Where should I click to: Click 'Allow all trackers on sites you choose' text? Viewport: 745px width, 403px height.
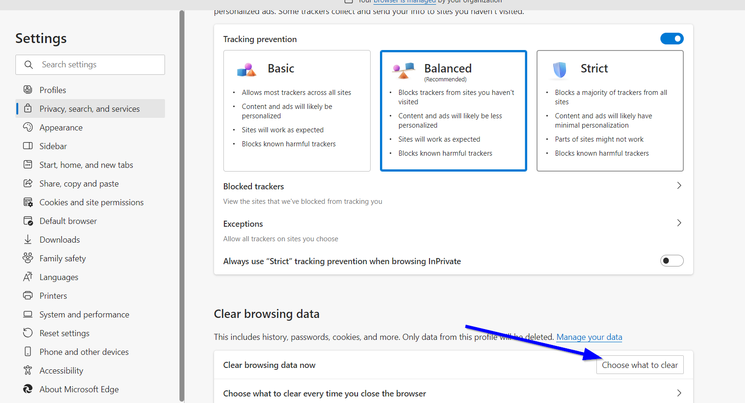(x=280, y=238)
